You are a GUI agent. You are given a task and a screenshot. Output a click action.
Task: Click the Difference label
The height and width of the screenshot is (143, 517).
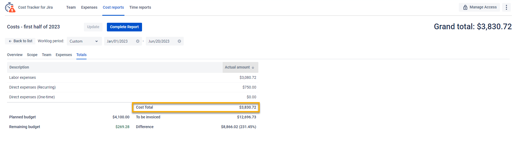point(145,127)
